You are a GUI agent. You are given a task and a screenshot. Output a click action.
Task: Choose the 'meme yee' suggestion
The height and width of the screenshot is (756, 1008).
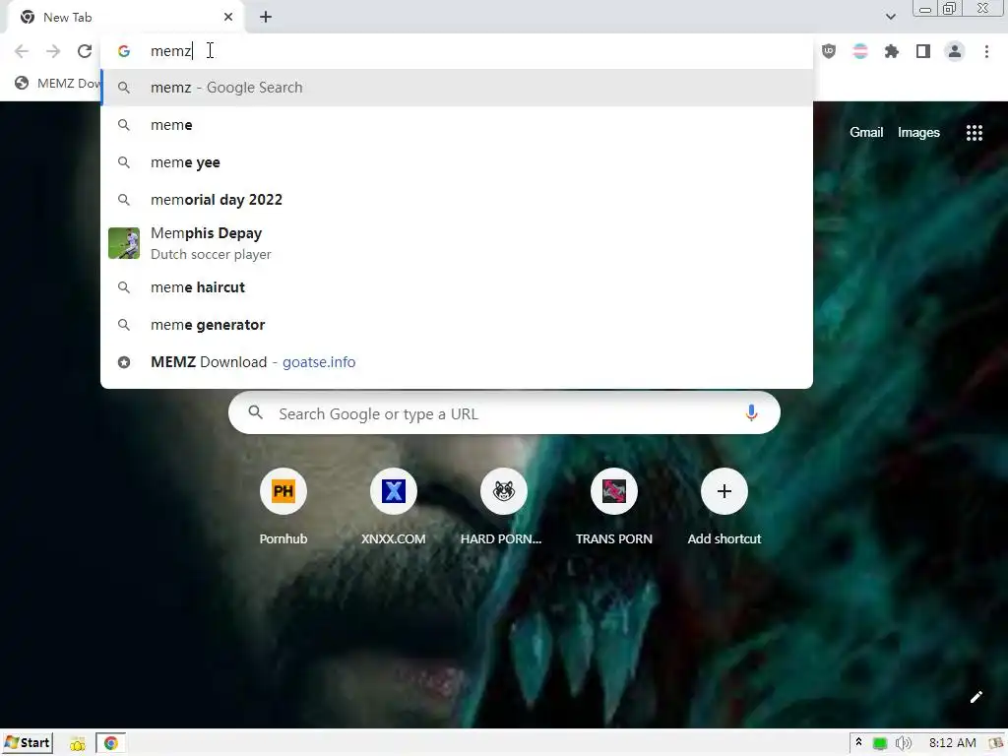pos(457,162)
